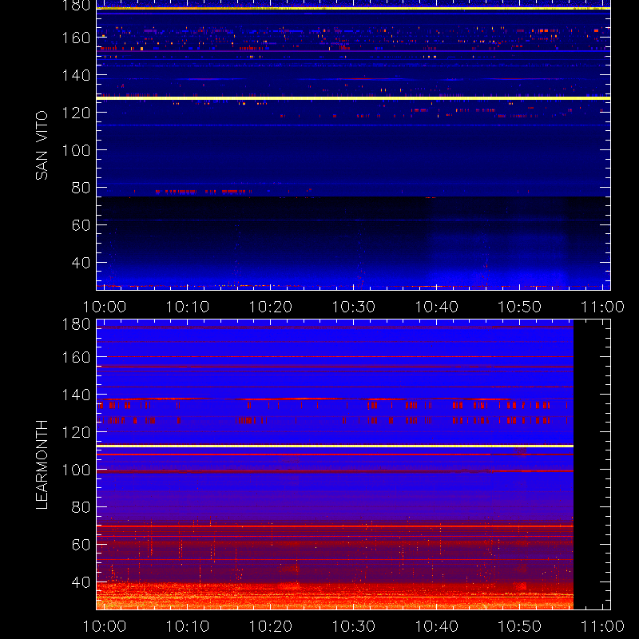This screenshot has width=639, height=639.
Task: Select San Vito plot's 10:50 time label
Action: (520, 307)
